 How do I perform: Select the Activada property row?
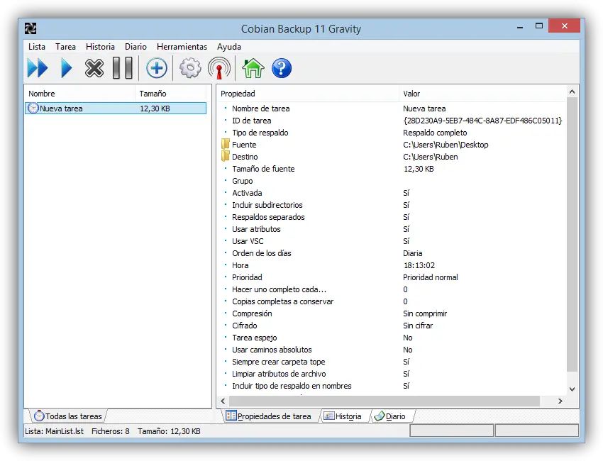[x=247, y=193]
